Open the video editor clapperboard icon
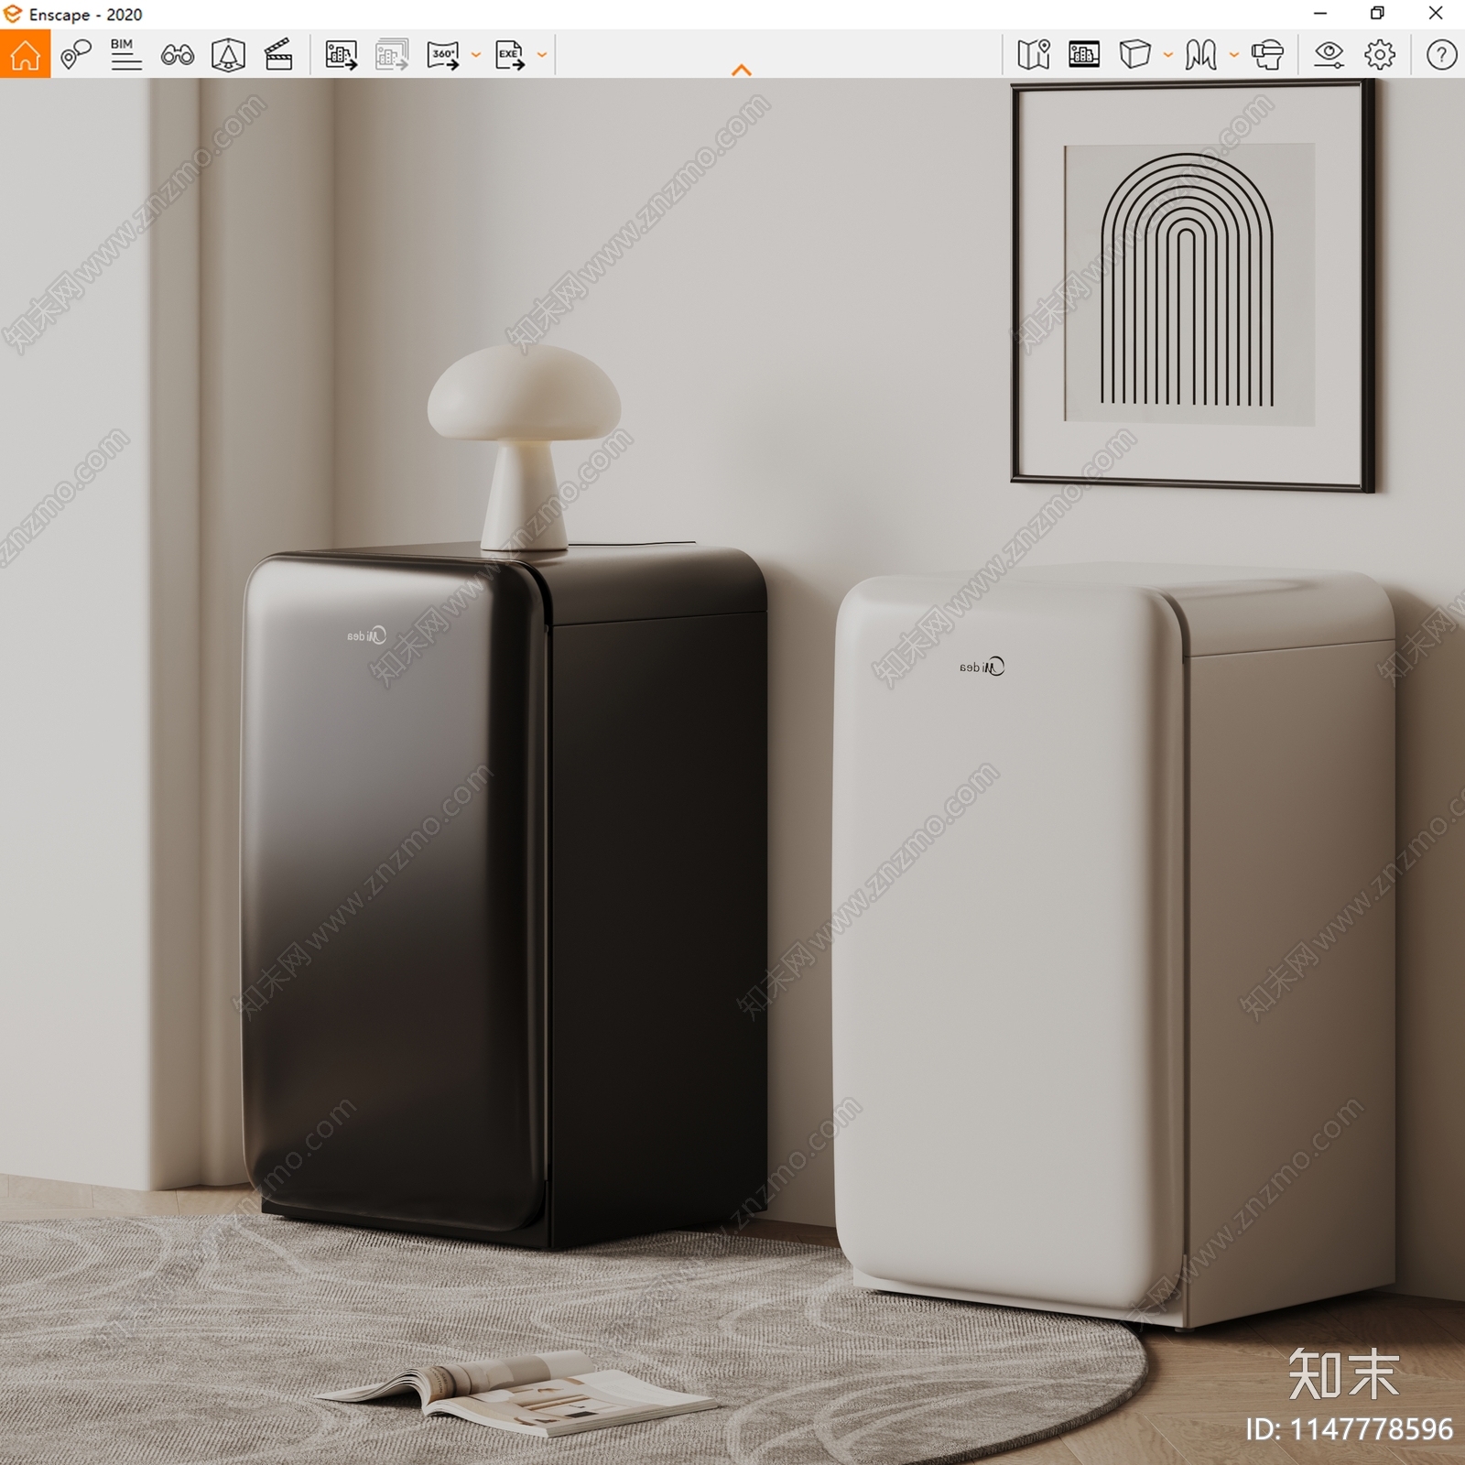The image size is (1465, 1465). coord(278,55)
